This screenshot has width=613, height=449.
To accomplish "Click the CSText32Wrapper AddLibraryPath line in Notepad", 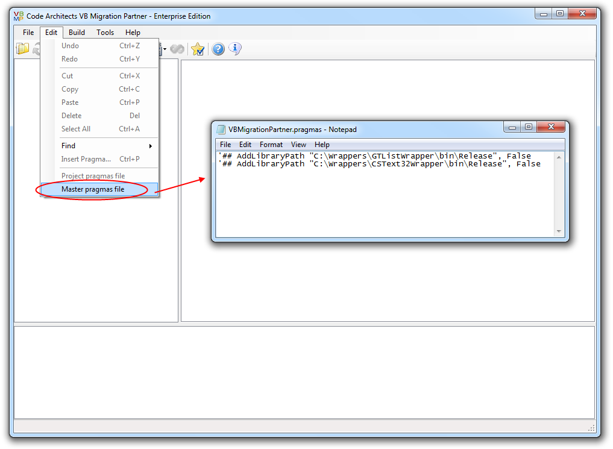I will 379,164.
